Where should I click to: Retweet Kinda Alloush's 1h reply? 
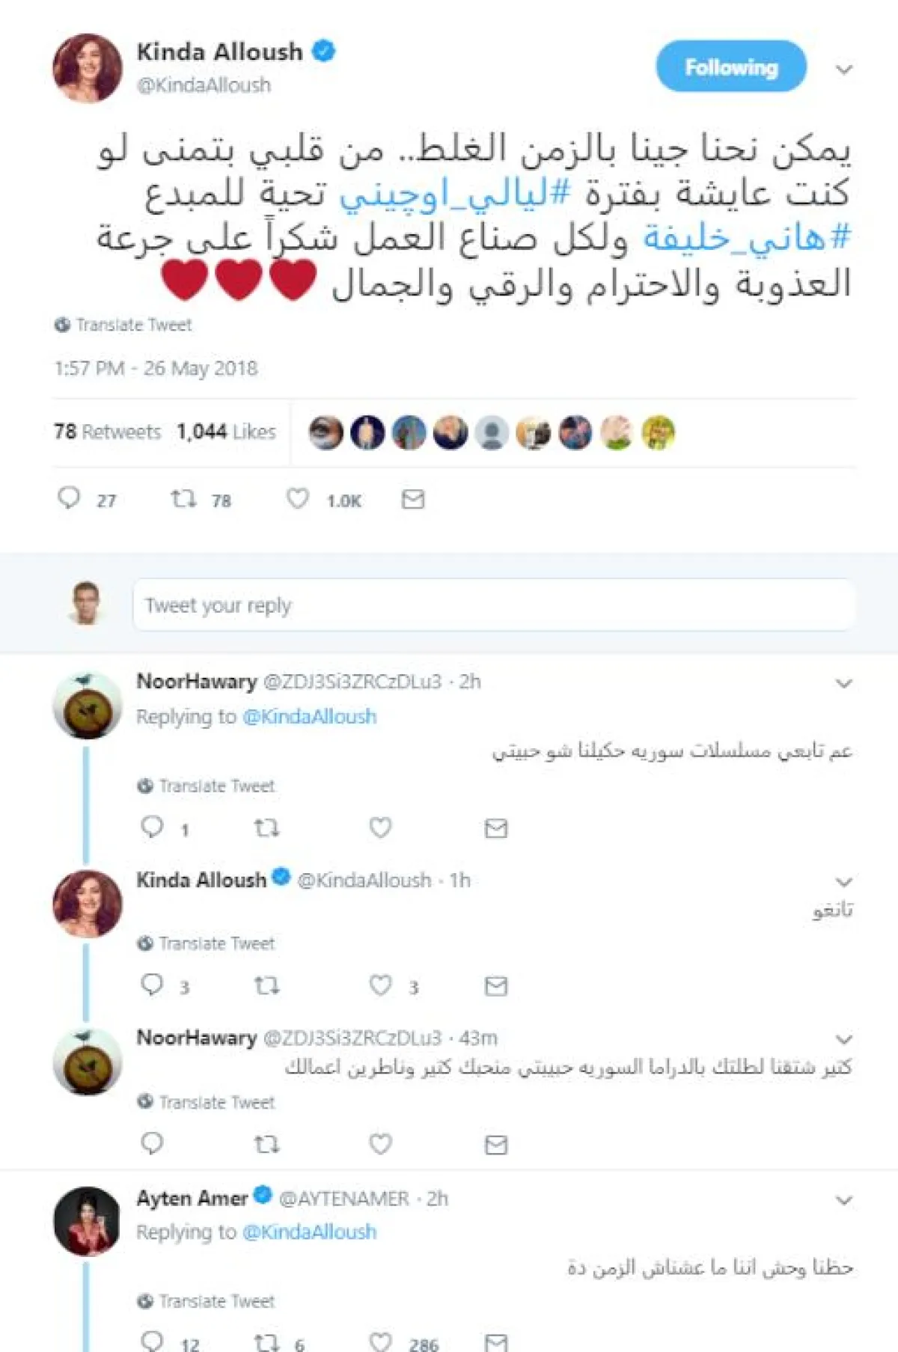(x=266, y=985)
